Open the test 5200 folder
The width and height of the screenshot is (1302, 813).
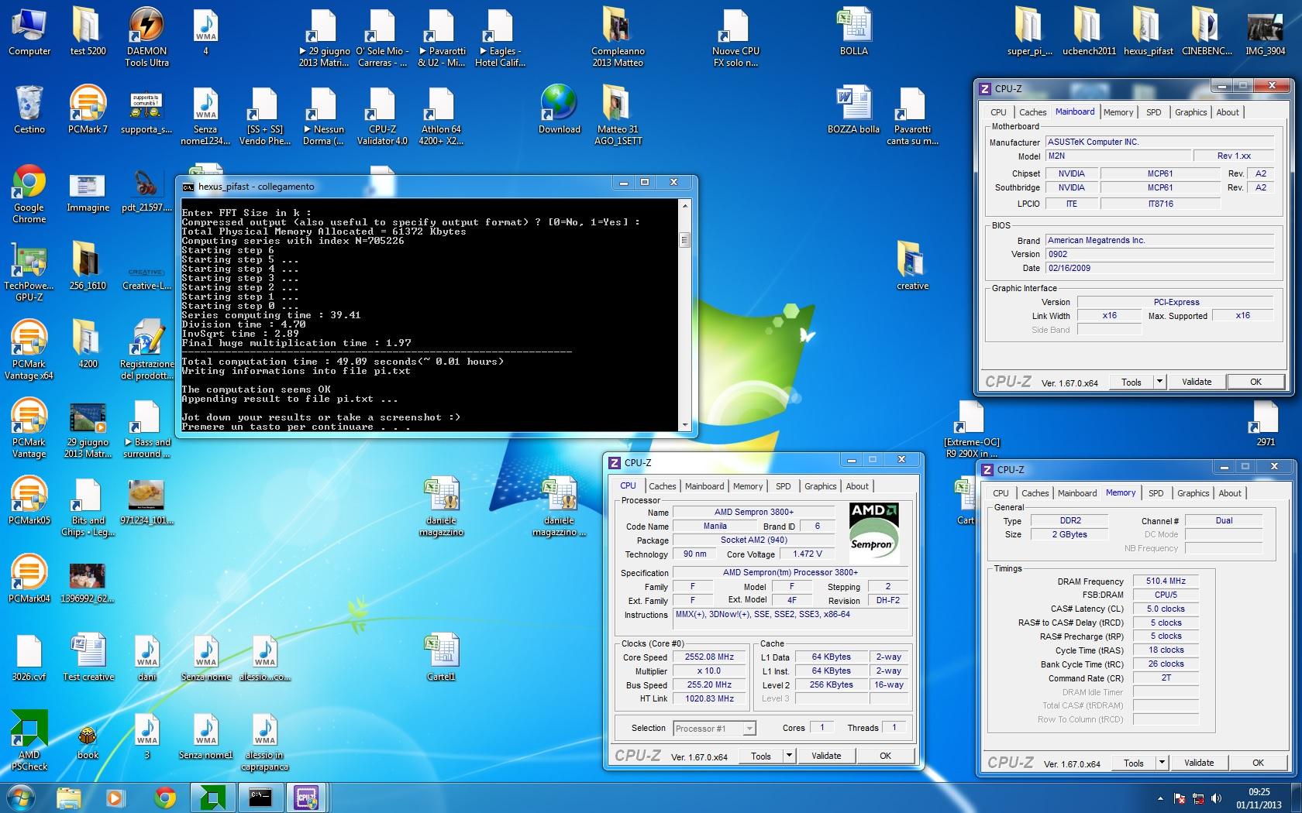point(88,33)
